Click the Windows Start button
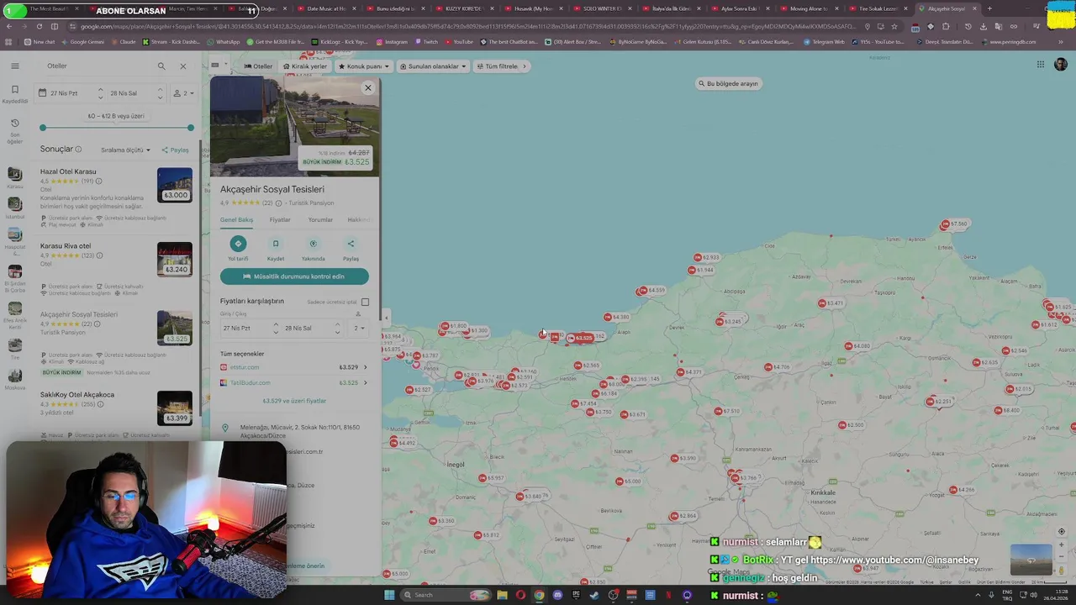This screenshot has height=605, width=1076. (388, 595)
